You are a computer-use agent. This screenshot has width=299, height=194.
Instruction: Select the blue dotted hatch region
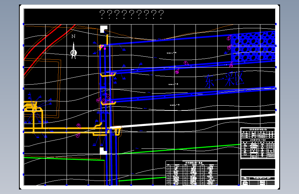click(253, 46)
